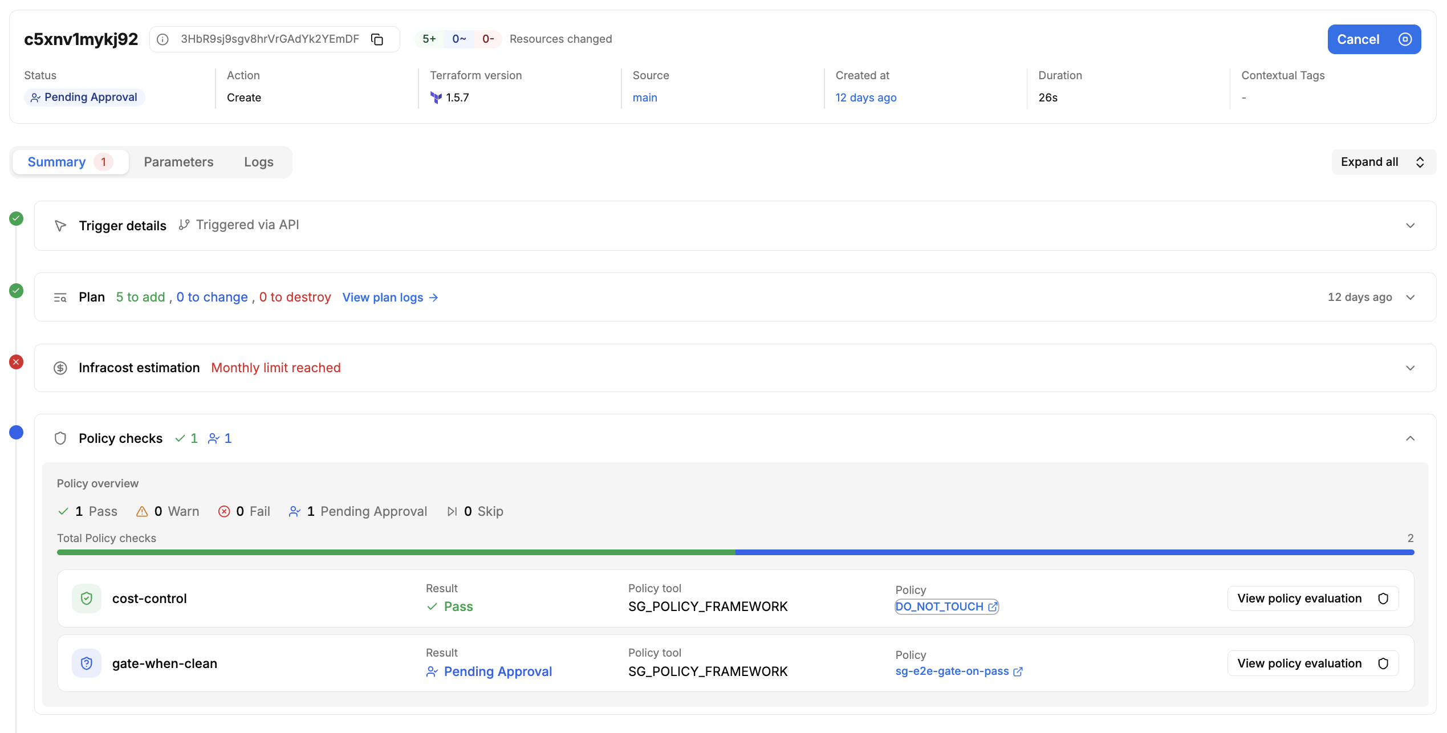Click the Skip icon in policy overview
Screen dimensions: 1447x733
tap(452, 511)
